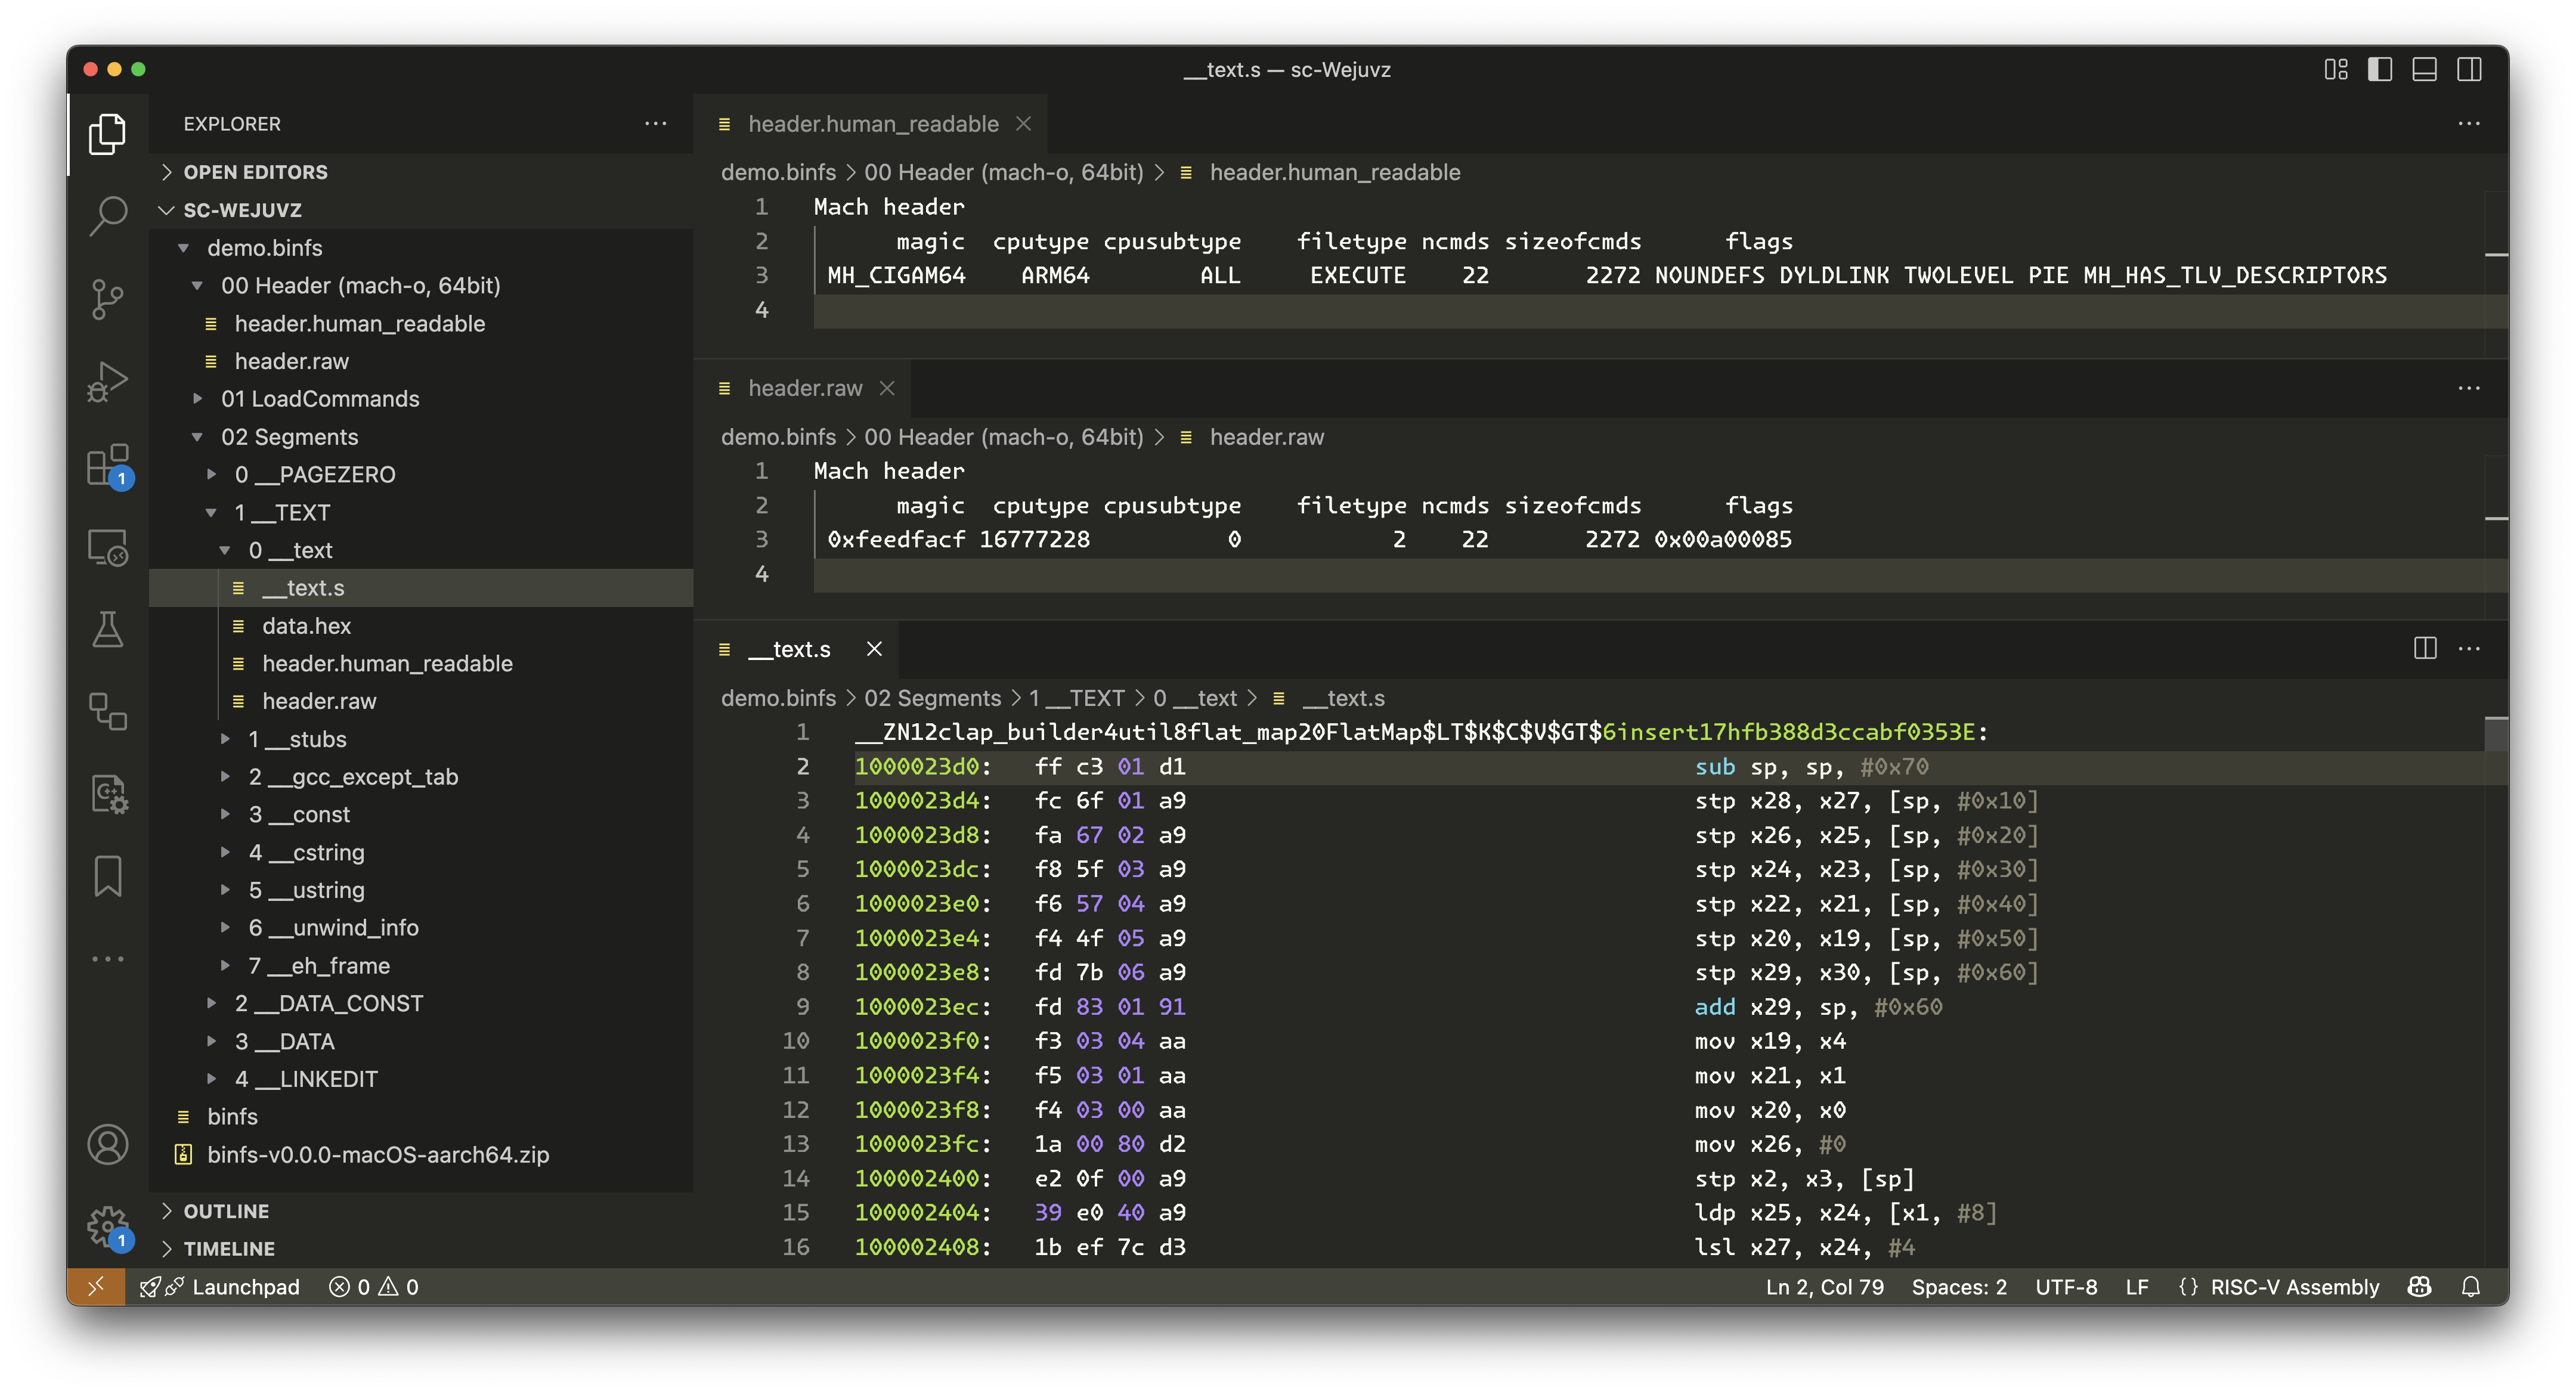Click Ln 2, Col 79 go-to-line indicator
This screenshot has height=1394, width=2576.
click(x=1824, y=1287)
